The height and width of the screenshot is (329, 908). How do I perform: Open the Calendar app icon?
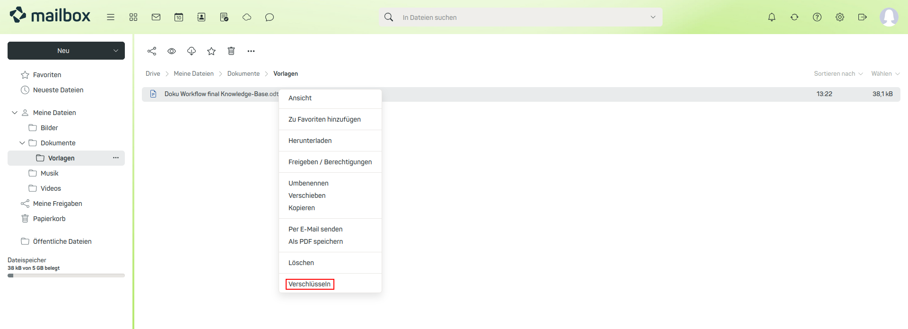(179, 17)
